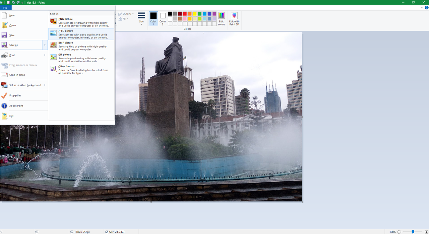Pick the green color swatch
Image resolution: width=429 pixels, height=234 pixels.
[x=200, y=14]
